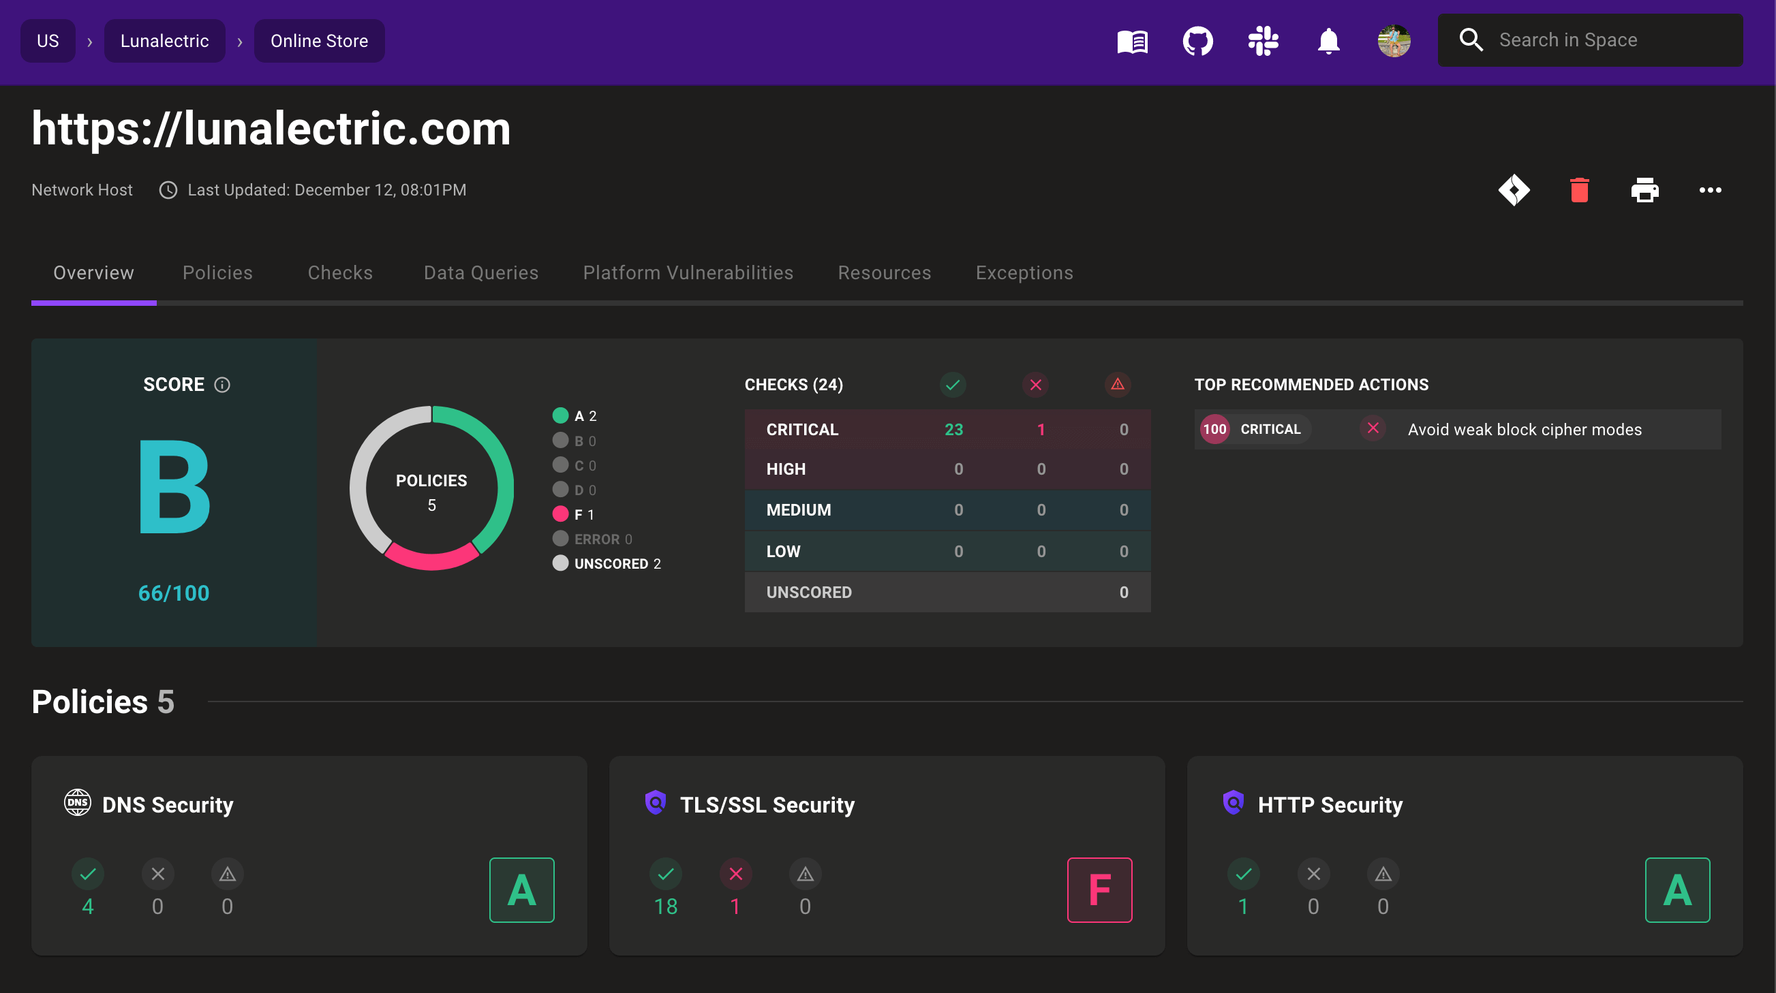Filter checks by the failed X icon
This screenshot has height=993, width=1776.
tap(1035, 385)
